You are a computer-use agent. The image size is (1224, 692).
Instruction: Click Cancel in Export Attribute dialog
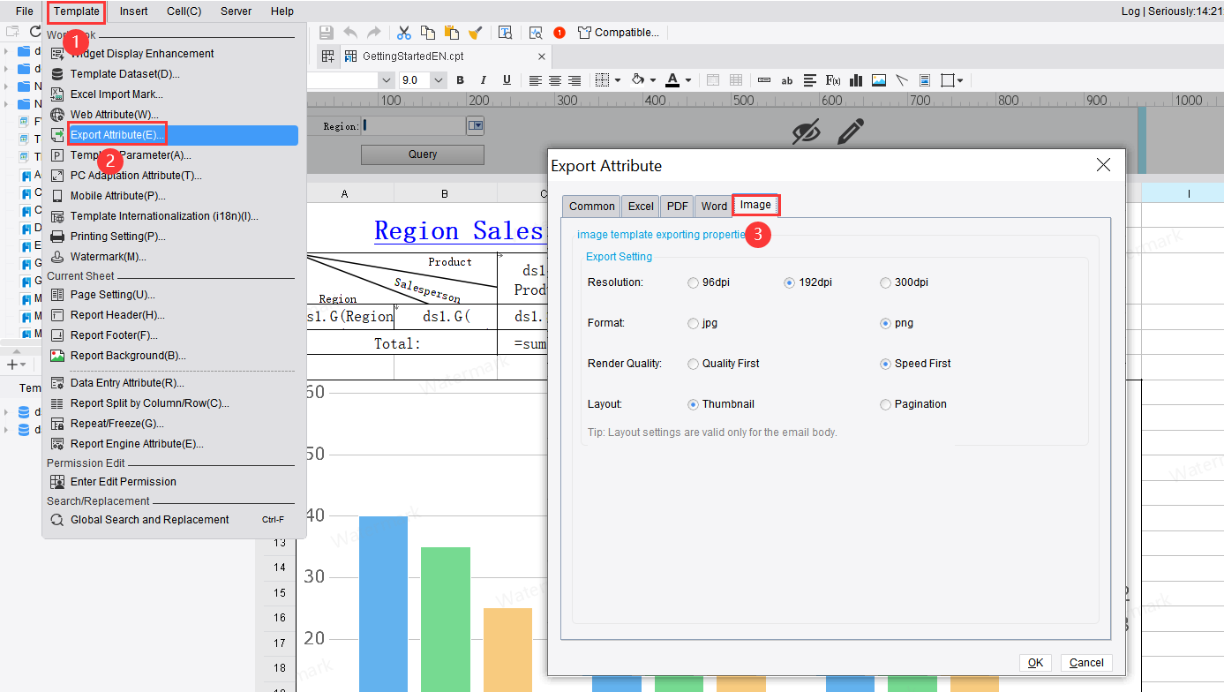click(x=1086, y=663)
